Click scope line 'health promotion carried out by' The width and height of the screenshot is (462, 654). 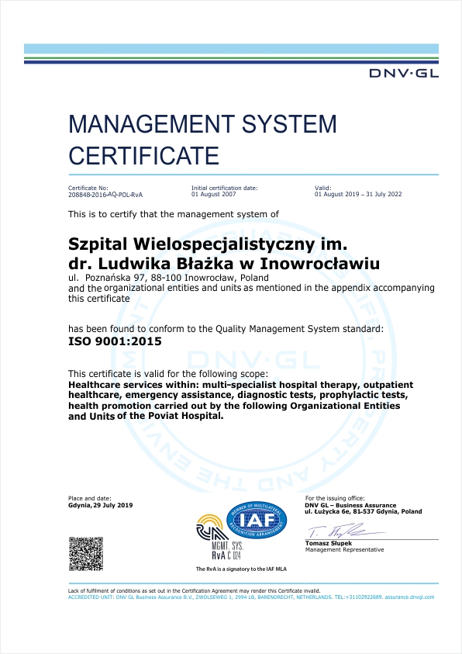click(234, 406)
